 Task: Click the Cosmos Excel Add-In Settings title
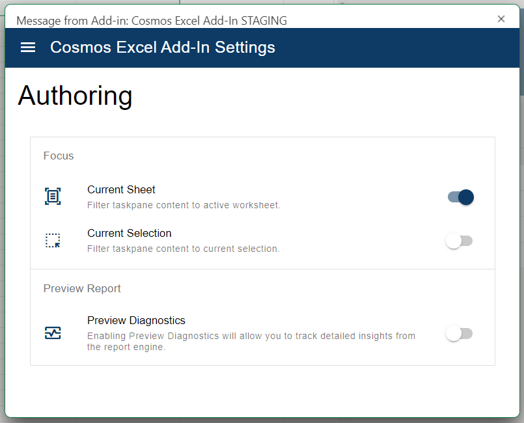tap(163, 47)
